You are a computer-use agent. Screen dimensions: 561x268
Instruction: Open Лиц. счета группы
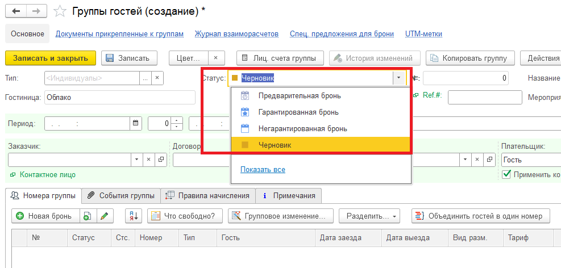click(x=280, y=58)
